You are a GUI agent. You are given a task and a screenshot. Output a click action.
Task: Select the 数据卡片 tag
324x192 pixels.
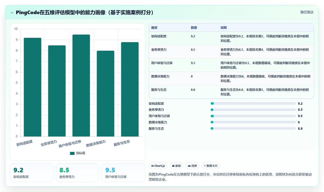[x=211, y=166]
